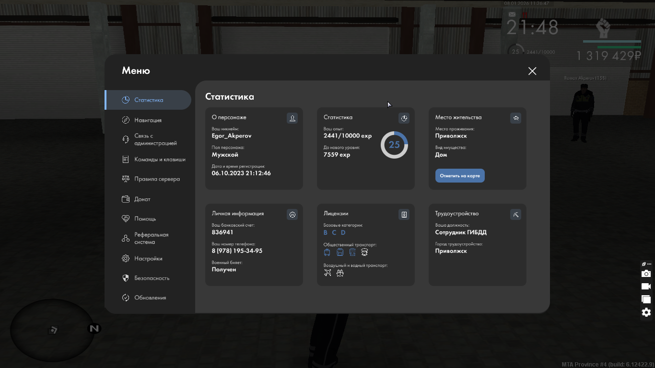Click the chart icon in Статистика card

tap(404, 118)
